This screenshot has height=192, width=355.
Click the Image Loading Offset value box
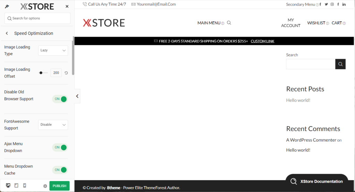56,73
